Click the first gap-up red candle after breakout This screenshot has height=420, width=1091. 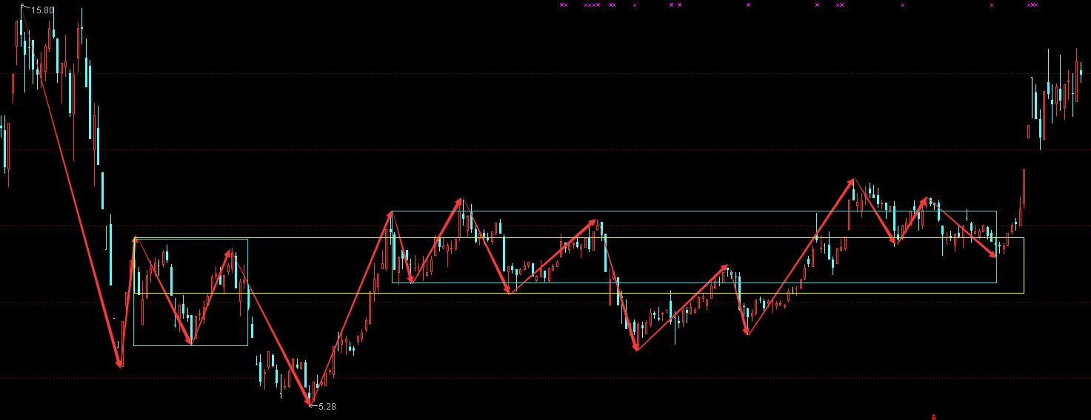(1028, 131)
